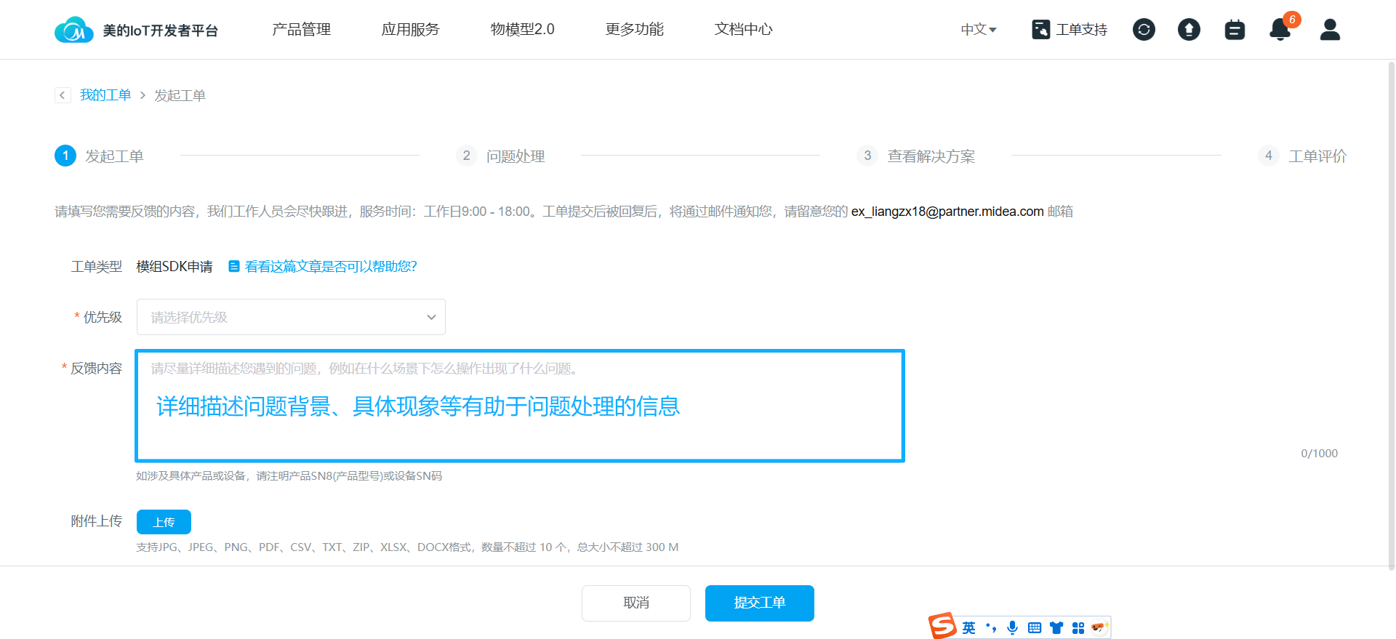Viewport: 1396px width, 639px height.
Task: Click the 取消 cancel button
Action: pyautogui.click(x=635, y=603)
